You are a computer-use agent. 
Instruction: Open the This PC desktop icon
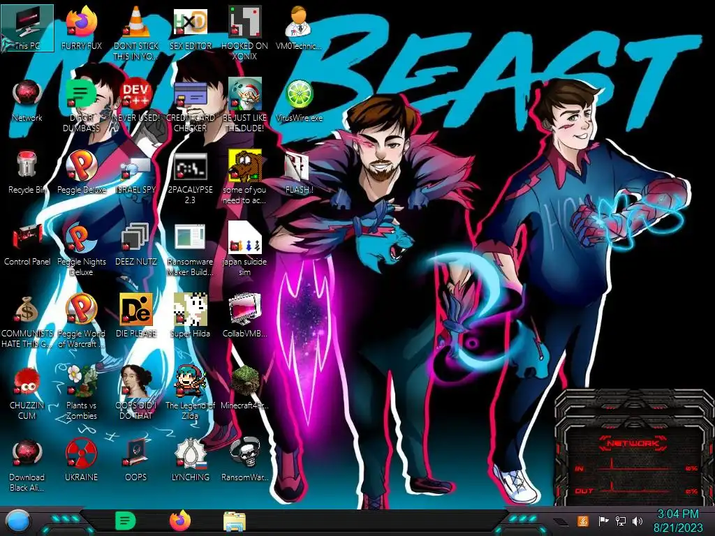click(x=27, y=28)
